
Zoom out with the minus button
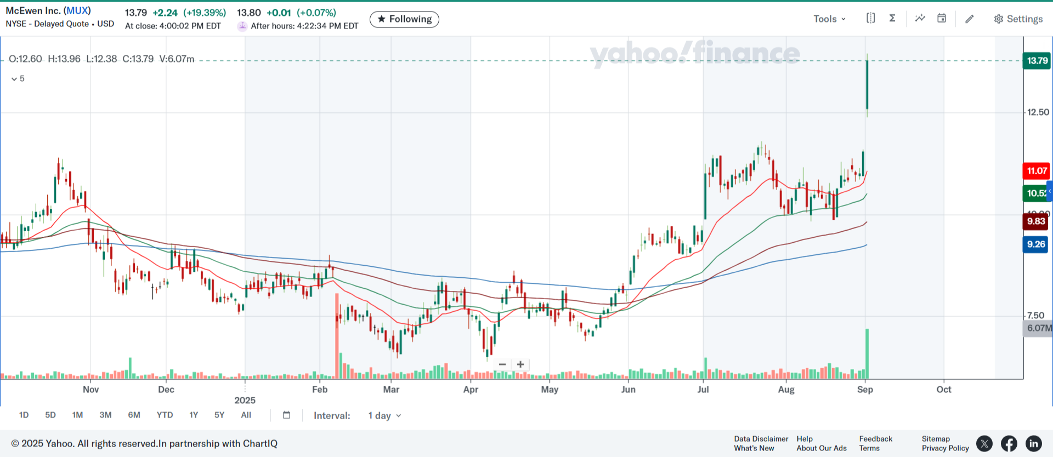tap(502, 364)
